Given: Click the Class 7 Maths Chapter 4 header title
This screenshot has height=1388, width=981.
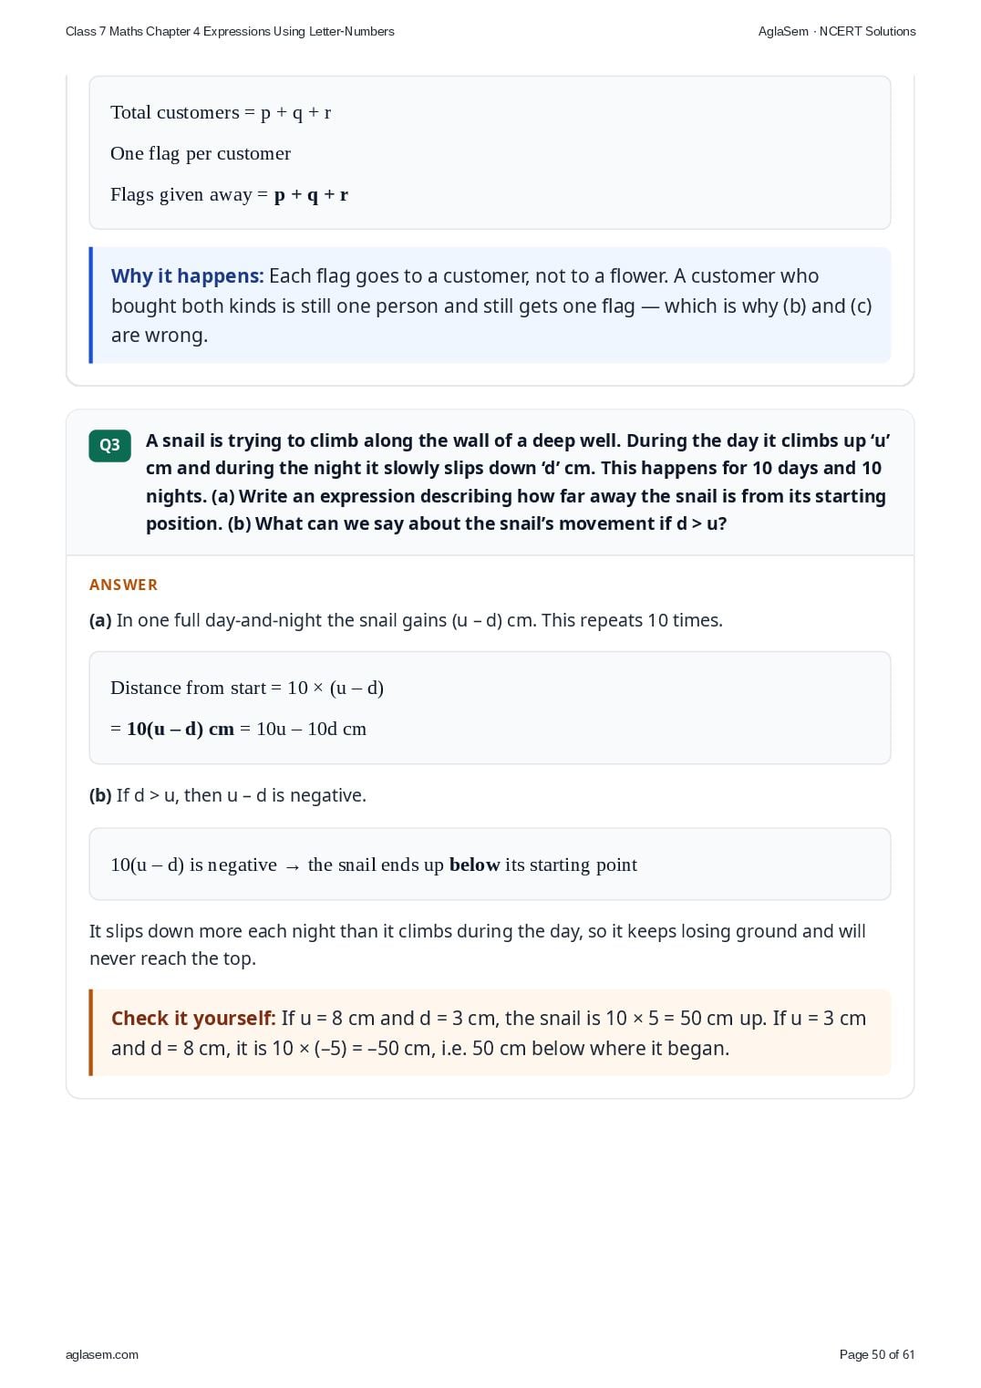Looking at the screenshot, I should point(230,31).
